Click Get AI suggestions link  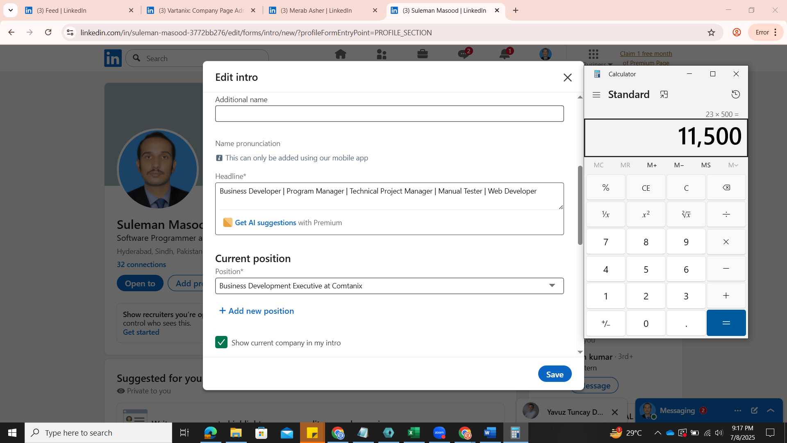click(265, 222)
